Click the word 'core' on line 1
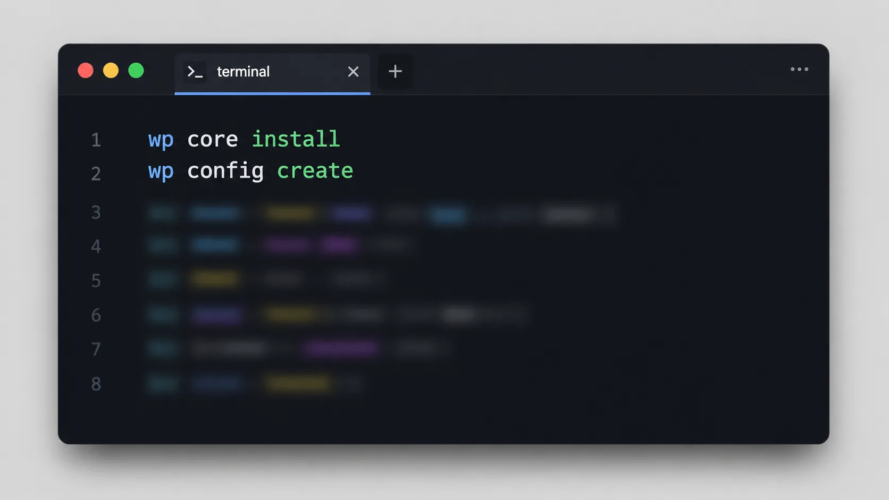The image size is (889, 500). [213, 140]
